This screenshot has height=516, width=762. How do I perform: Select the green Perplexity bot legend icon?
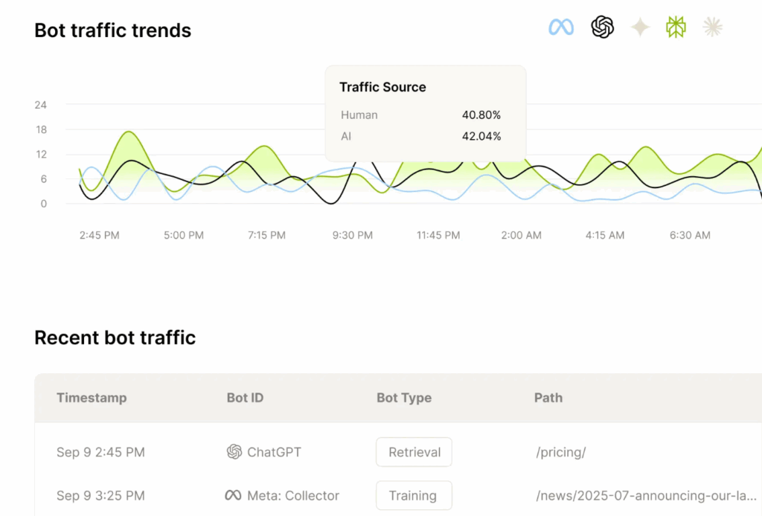[x=675, y=27]
